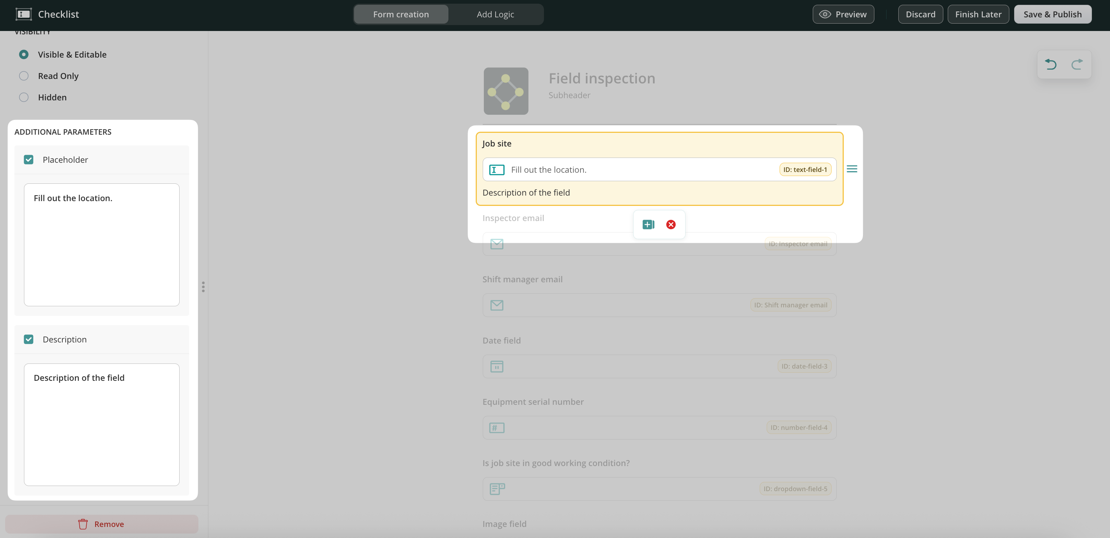Click the redo arrow icon

pyautogui.click(x=1077, y=65)
